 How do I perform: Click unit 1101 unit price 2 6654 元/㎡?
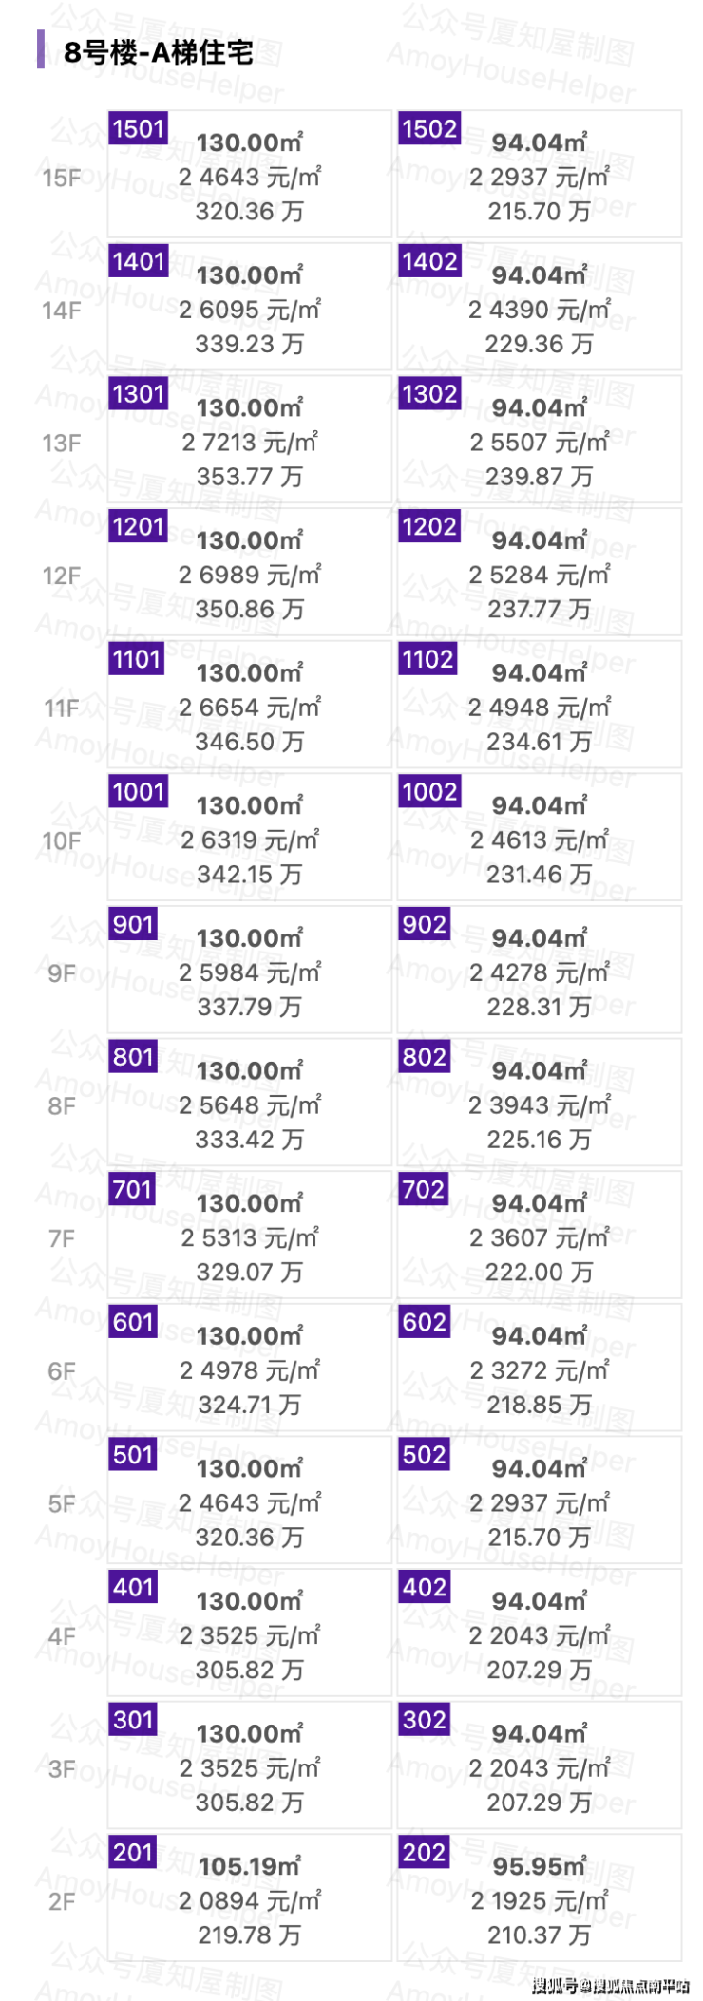tap(250, 708)
